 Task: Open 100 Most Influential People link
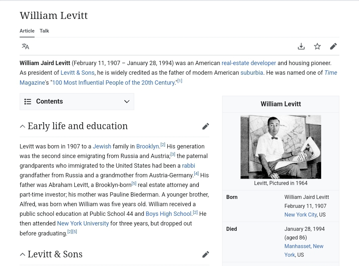[x=113, y=83]
